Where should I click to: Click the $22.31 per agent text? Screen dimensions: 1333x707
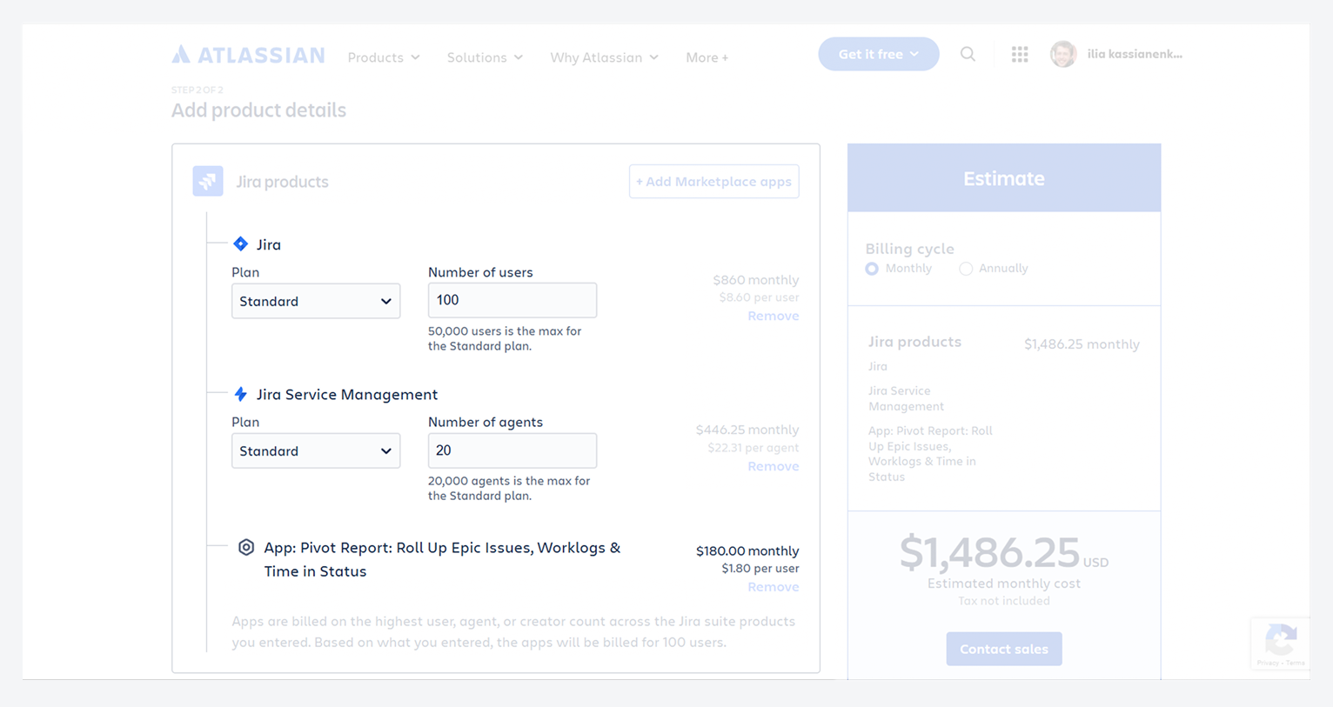(x=754, y=448)
